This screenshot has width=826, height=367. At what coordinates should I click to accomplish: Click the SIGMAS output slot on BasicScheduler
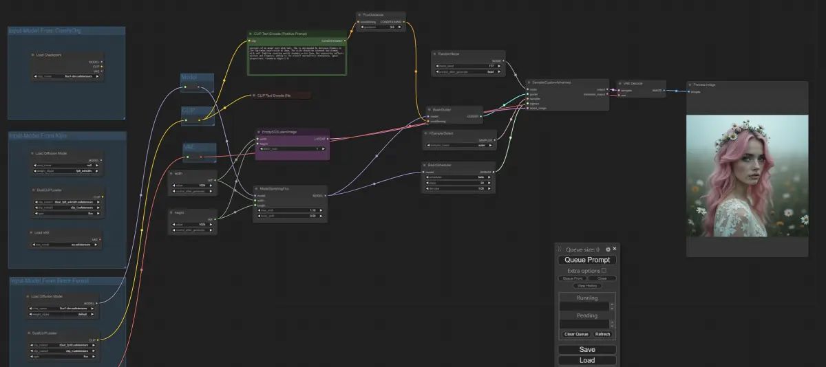click(492, 171)
